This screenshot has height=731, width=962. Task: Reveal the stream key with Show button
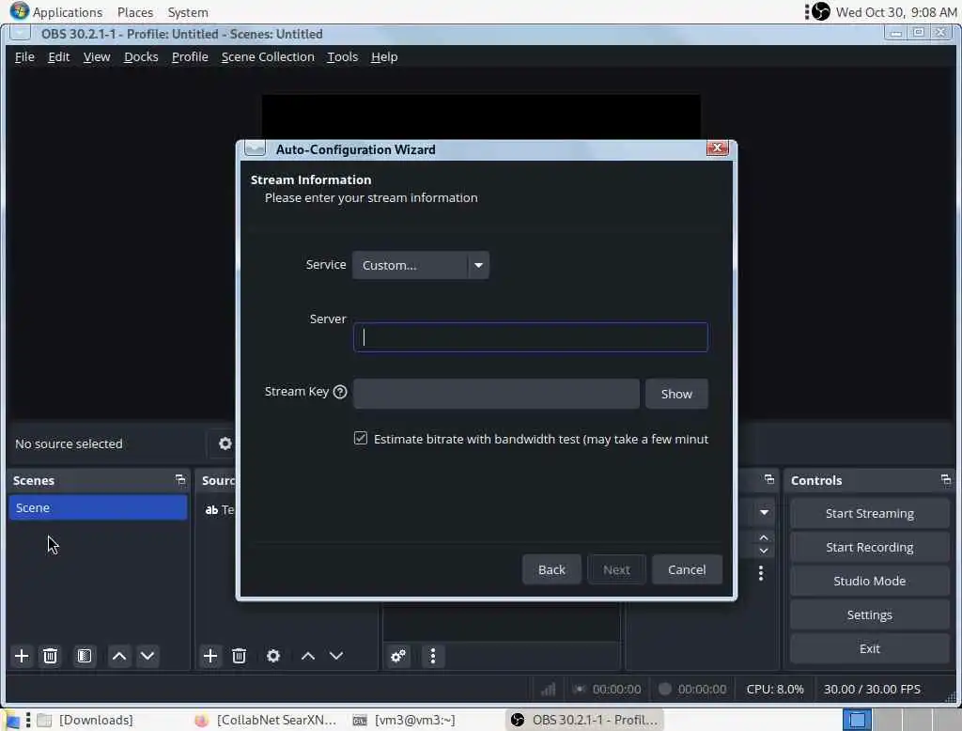[x=676, y=394]
